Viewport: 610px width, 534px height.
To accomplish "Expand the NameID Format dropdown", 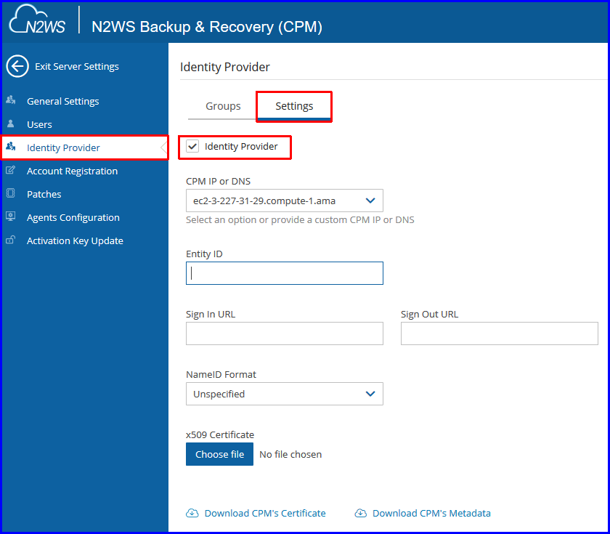I will pyautogui.click(x=285, y=394).
